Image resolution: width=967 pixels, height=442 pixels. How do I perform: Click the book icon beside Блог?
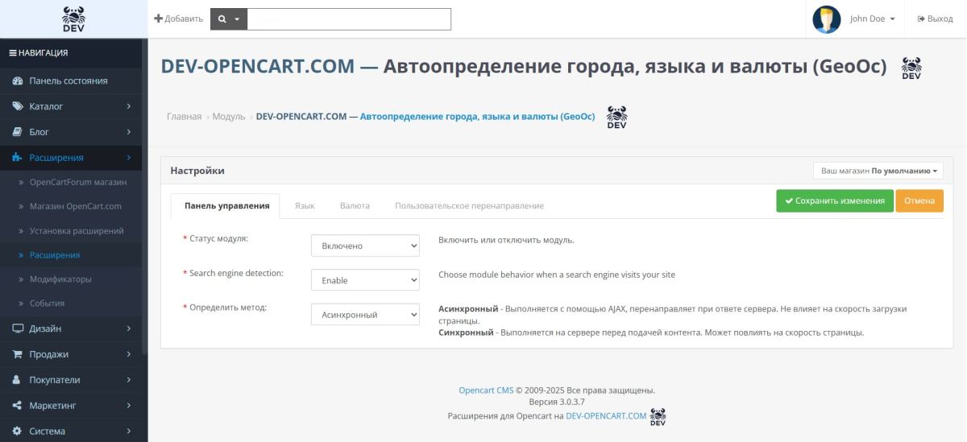pyautogui.click(x=17, y=132)
